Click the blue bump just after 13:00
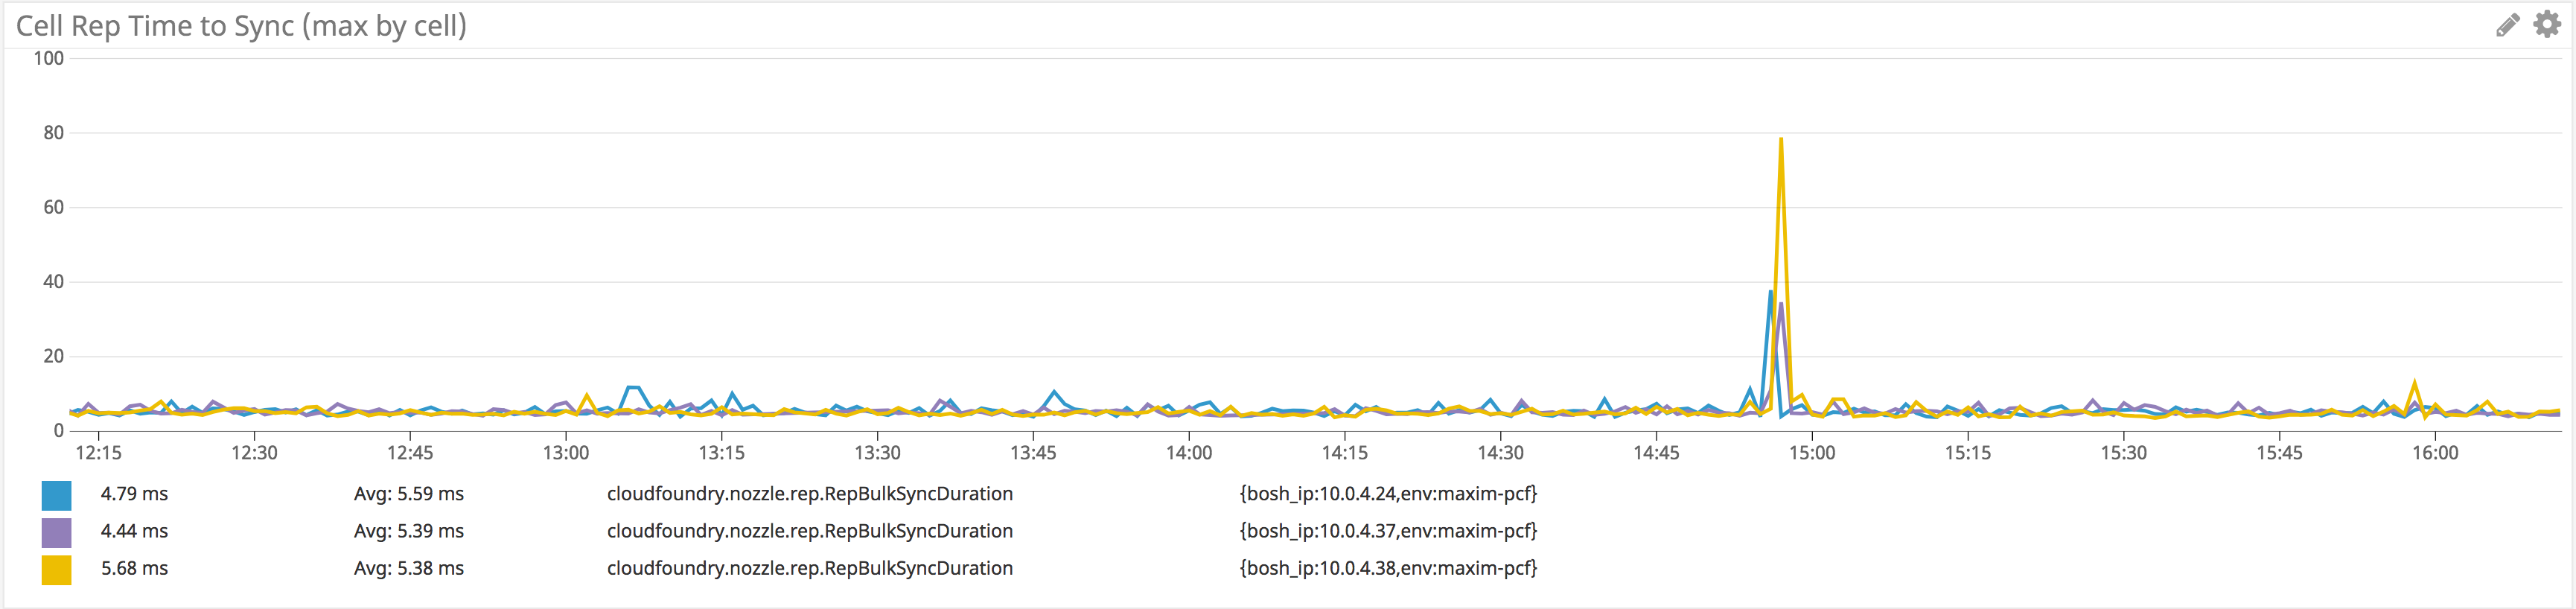 click(633, 388)
